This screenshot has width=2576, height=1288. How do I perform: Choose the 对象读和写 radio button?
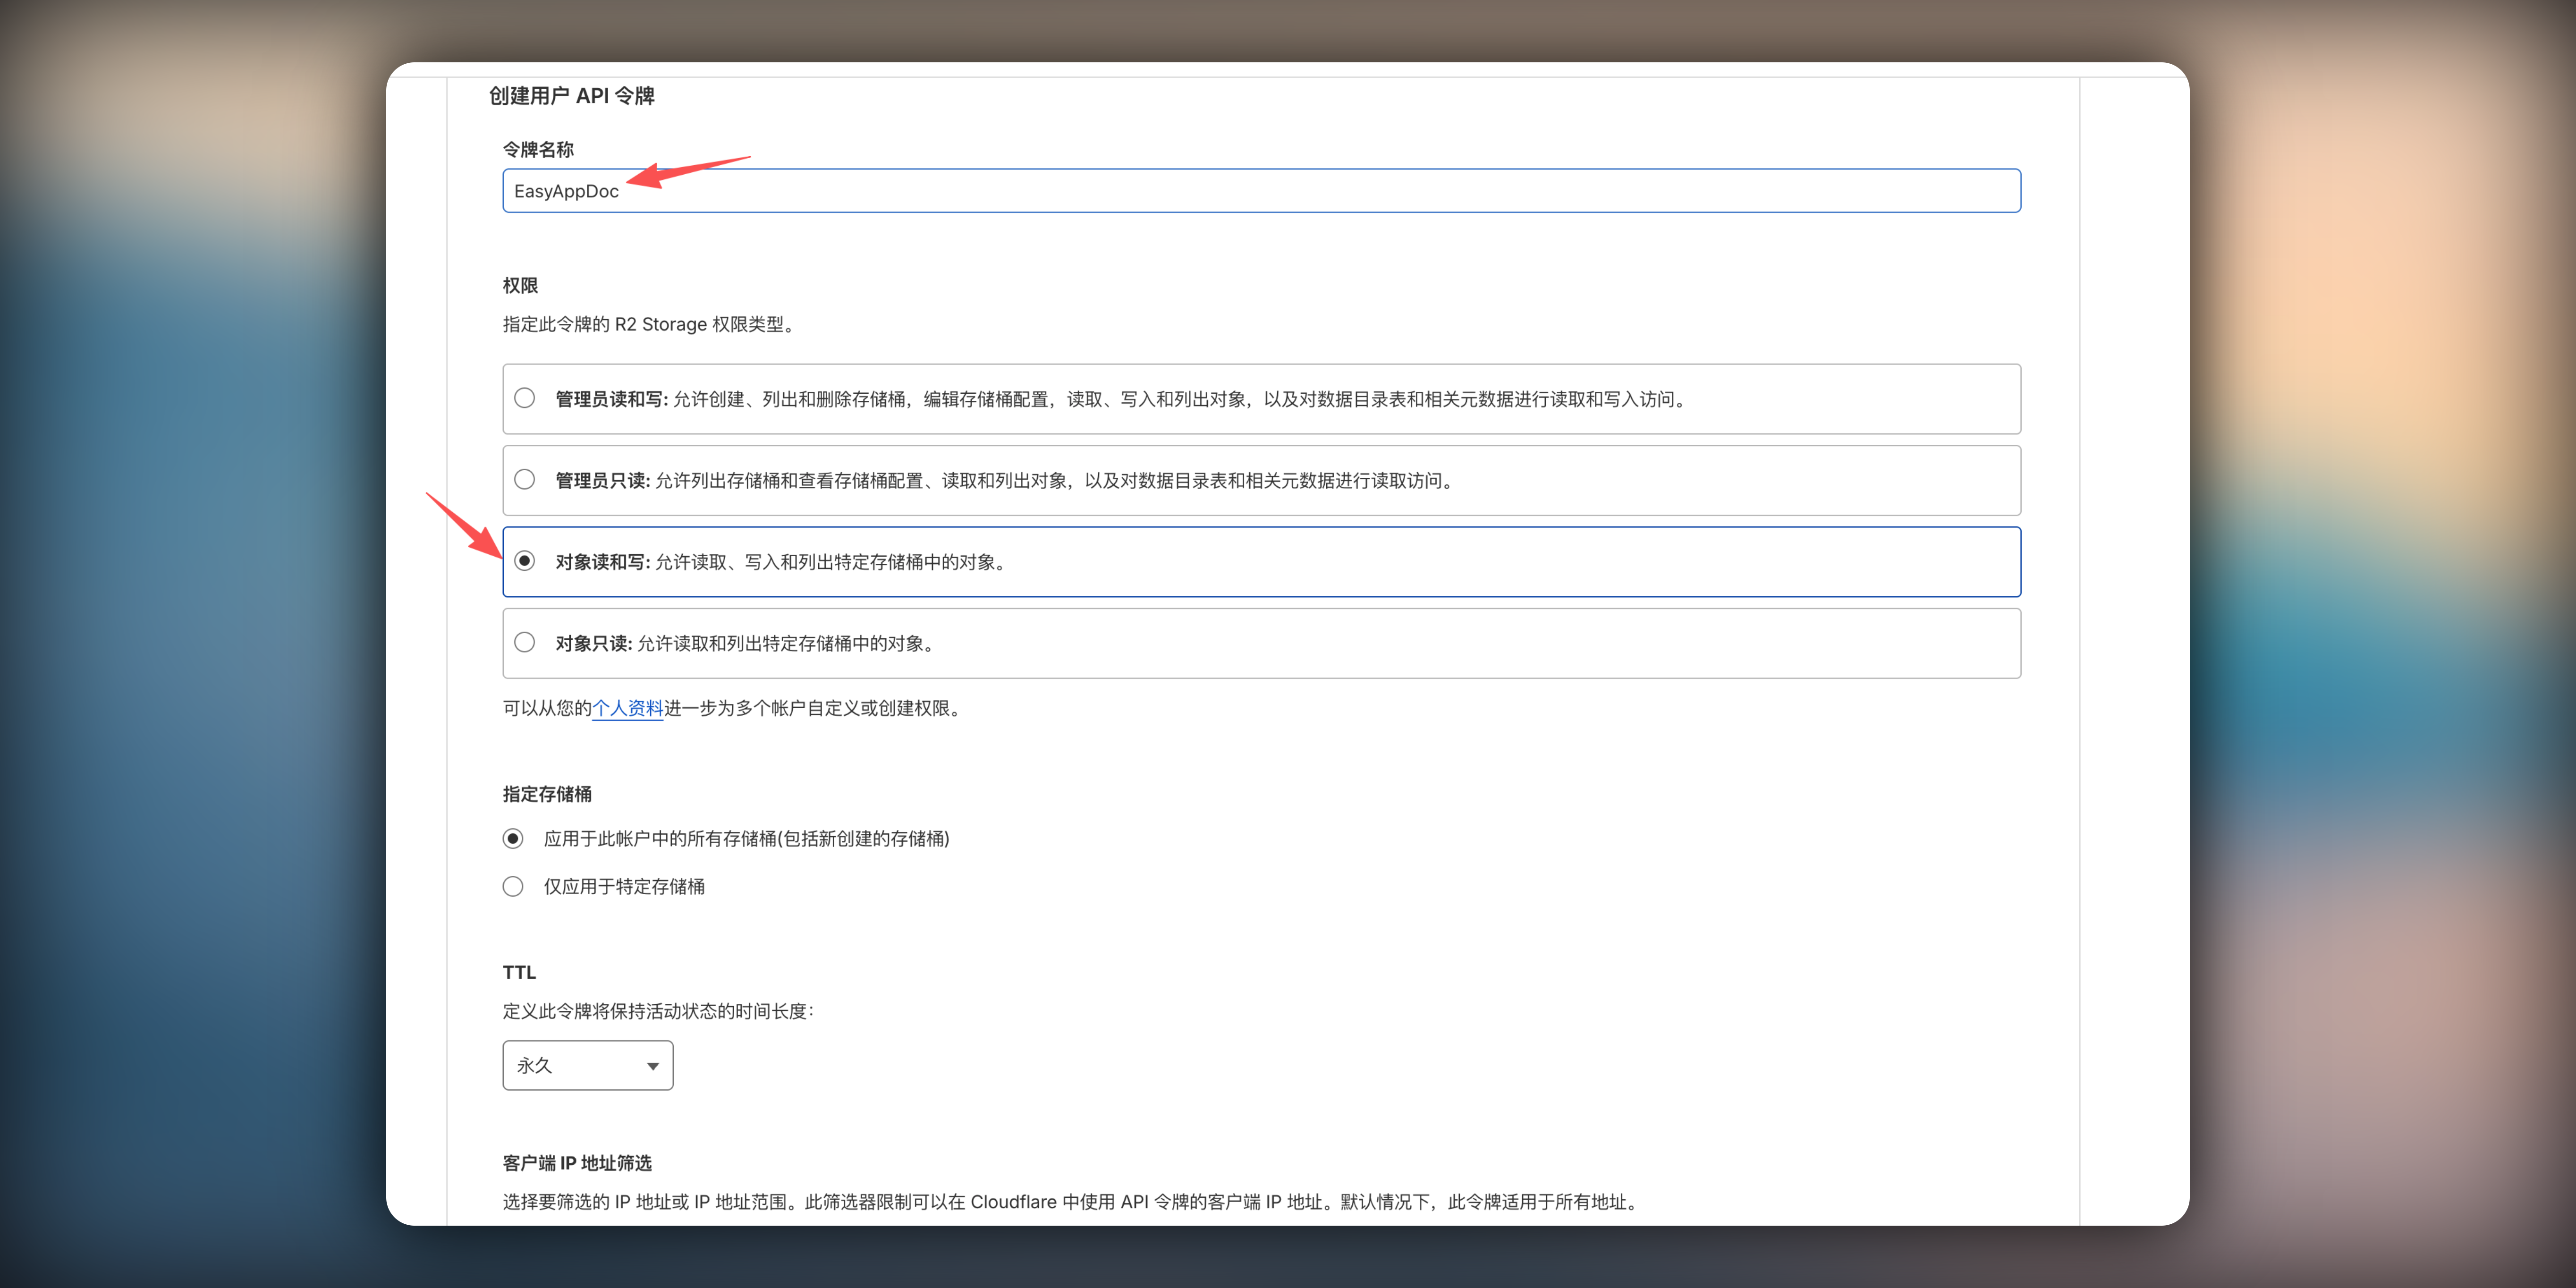click(x=524, y=561)
